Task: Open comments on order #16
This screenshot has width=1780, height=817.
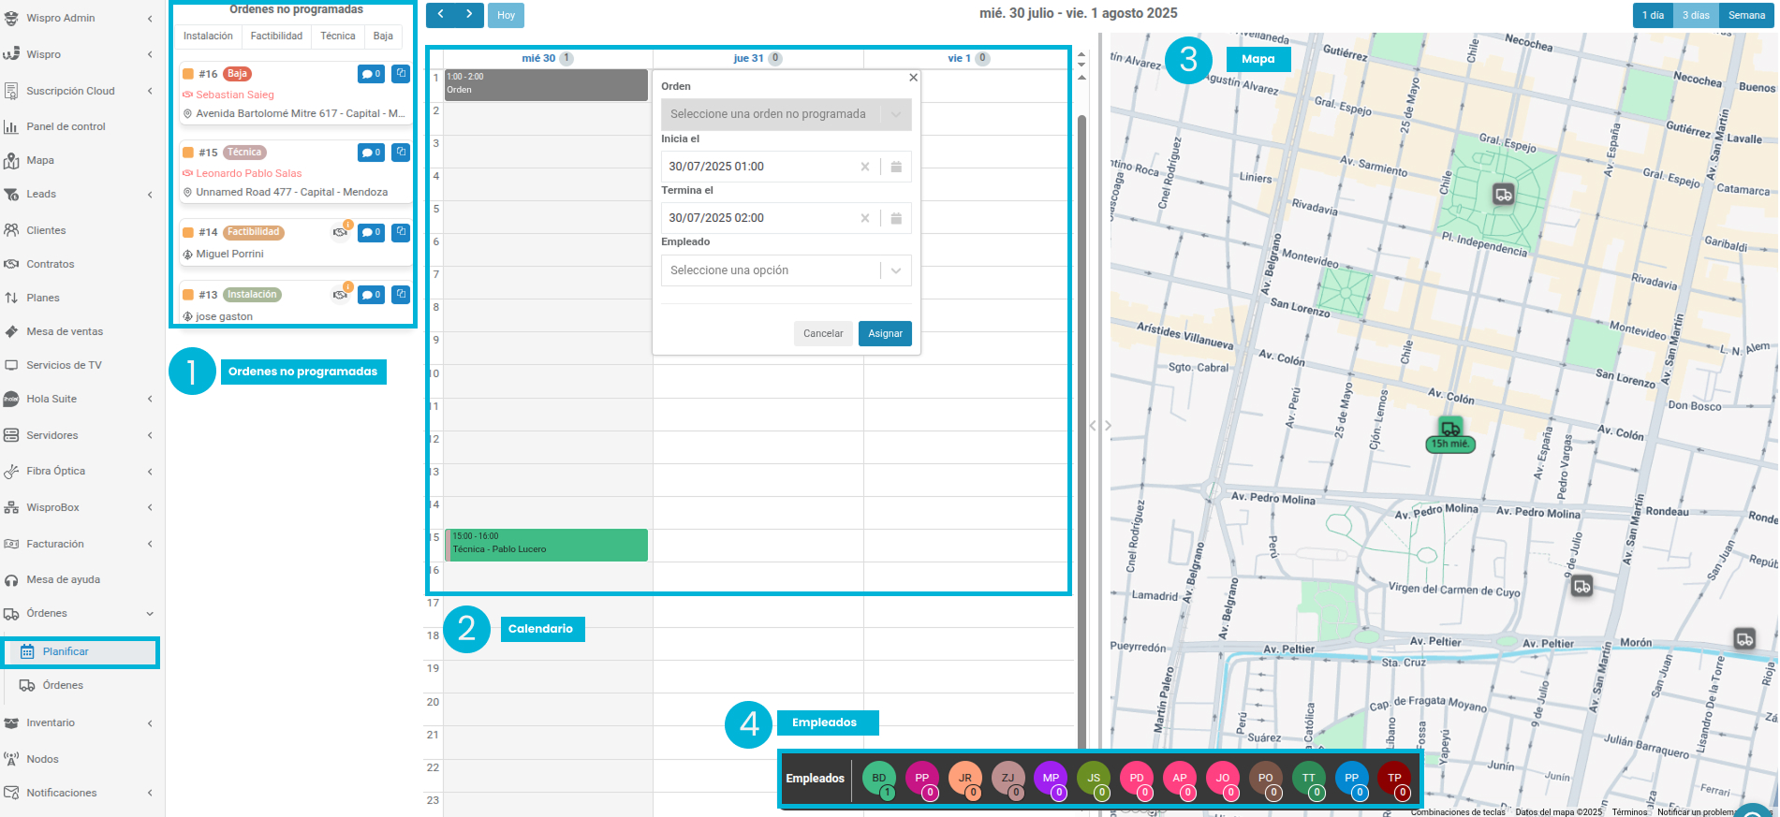Action: tap(371, 74)
